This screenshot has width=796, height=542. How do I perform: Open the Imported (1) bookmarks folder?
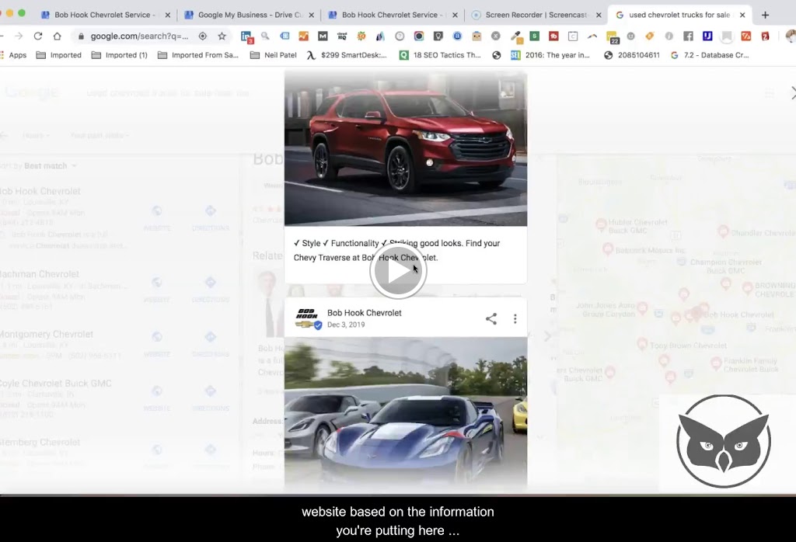point(119,55)
